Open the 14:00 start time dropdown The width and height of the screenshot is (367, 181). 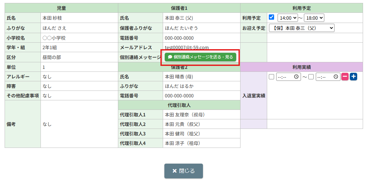point(288,18)
